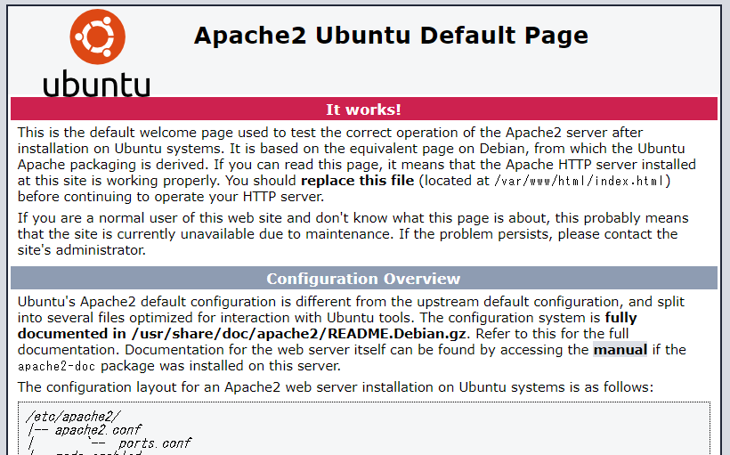Click apache2.conf in the config tree

[98, 430]
